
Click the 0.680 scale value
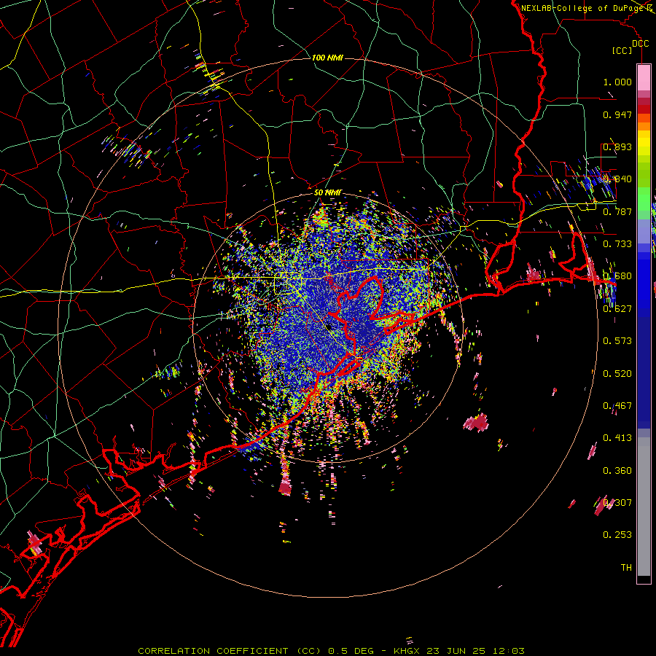point(617,276)
